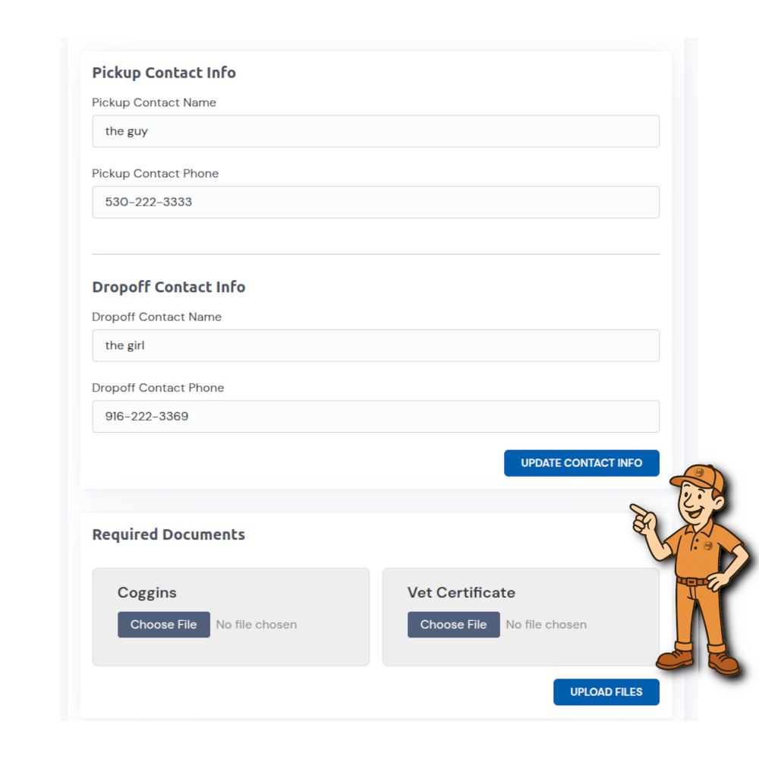The height and width of the screenshot is (759, 759).
Task: Click the Pickup Contact Name label
Action: pyautogui.click(x=154, y=102)
